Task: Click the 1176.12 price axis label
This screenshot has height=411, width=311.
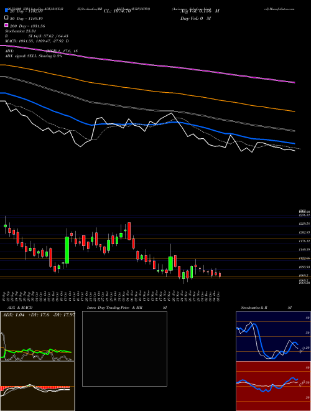Action: pyautogui.click(x=305, y=241)
